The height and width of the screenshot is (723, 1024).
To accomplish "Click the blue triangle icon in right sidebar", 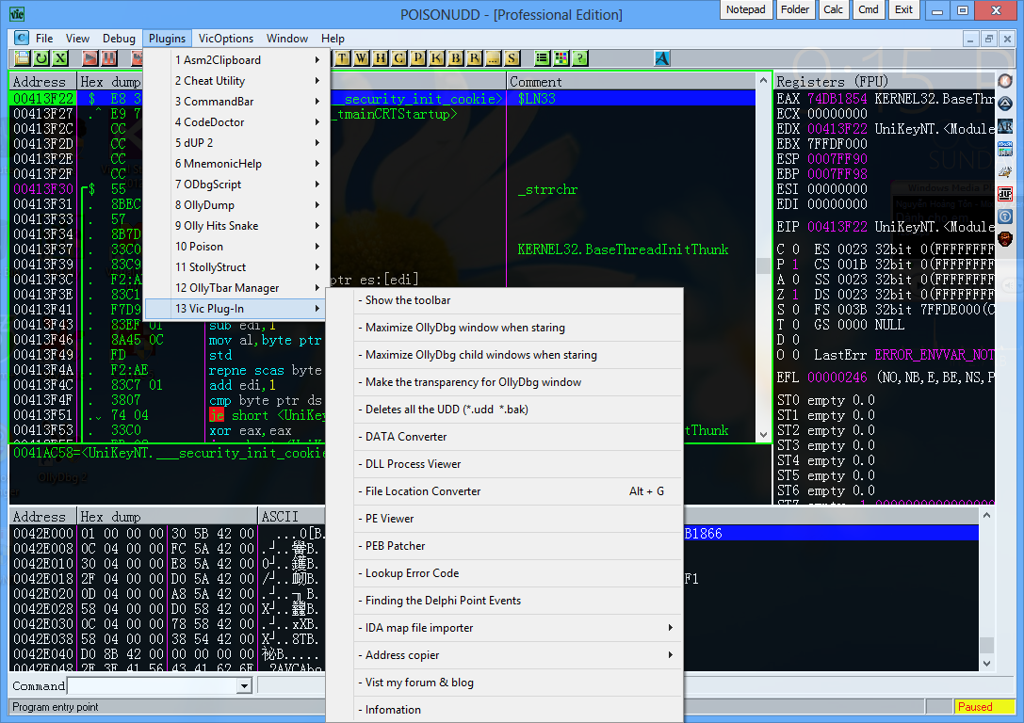I will point(1005,104).
